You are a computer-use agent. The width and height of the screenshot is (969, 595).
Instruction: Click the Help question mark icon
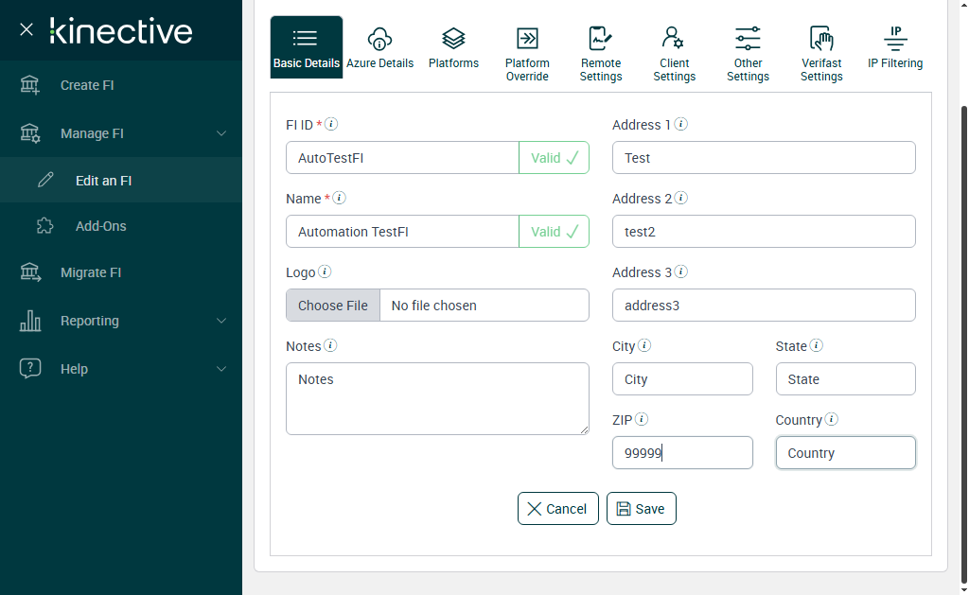[29, 368]
